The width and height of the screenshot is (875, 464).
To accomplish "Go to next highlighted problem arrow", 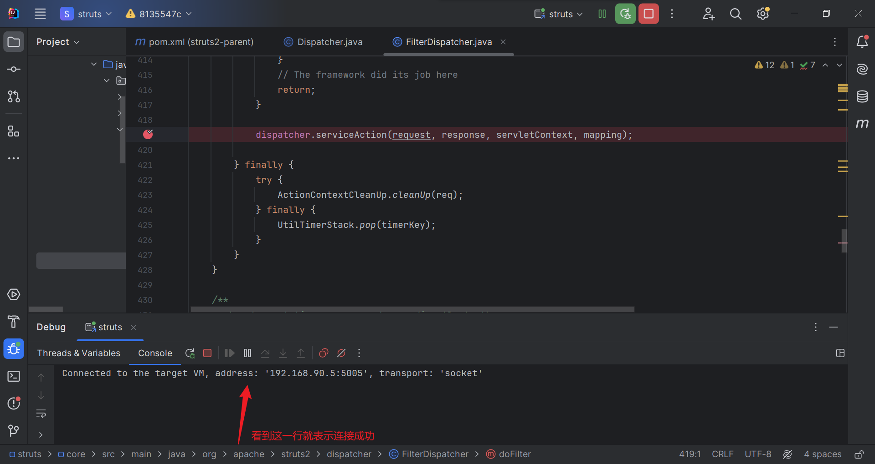I will [x=839, y=65].
